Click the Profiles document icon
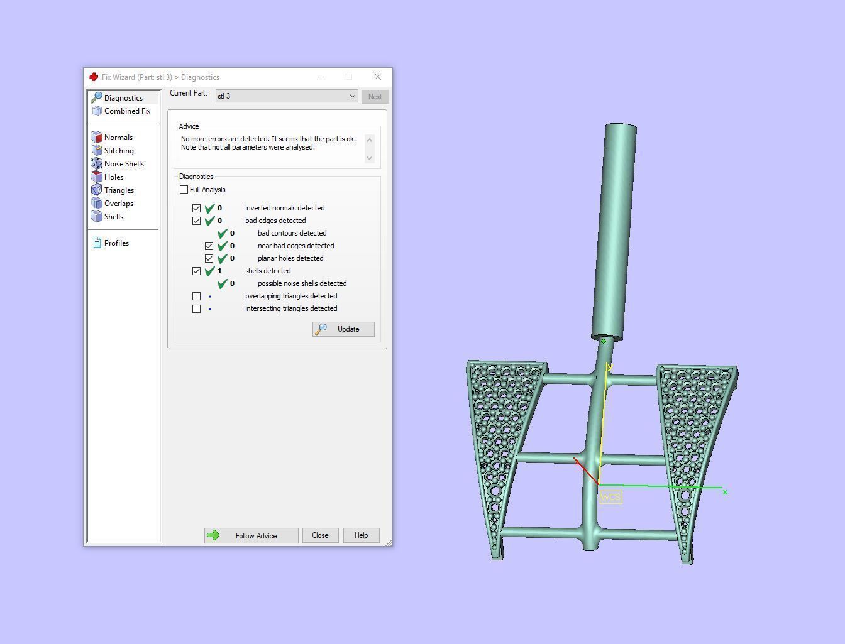This screenshot has width=845, height=644. tap(97, 243)
